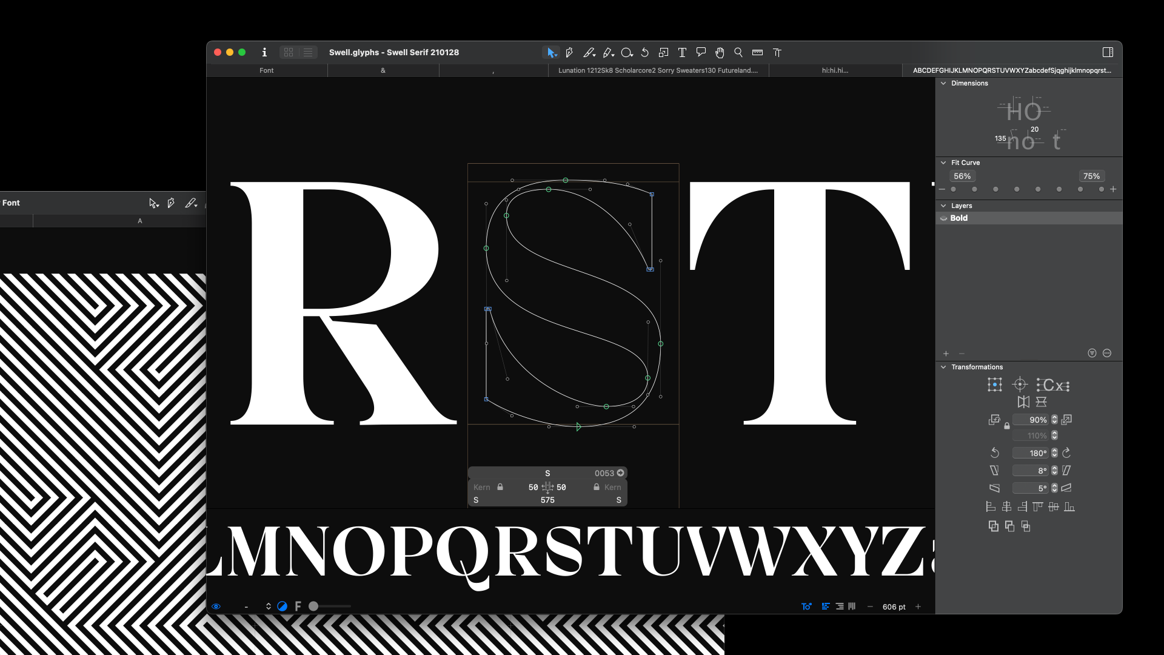Toggle the eye preview icon at bottom left

pyautogui.click(x=216, y=606)
